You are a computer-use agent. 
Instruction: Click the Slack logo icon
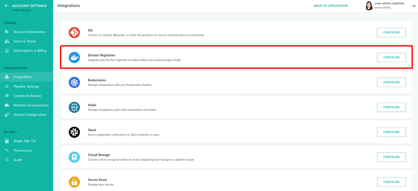pyautogui.click(x=74, y=132)
